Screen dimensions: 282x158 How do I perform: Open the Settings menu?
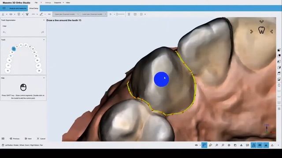48,3
